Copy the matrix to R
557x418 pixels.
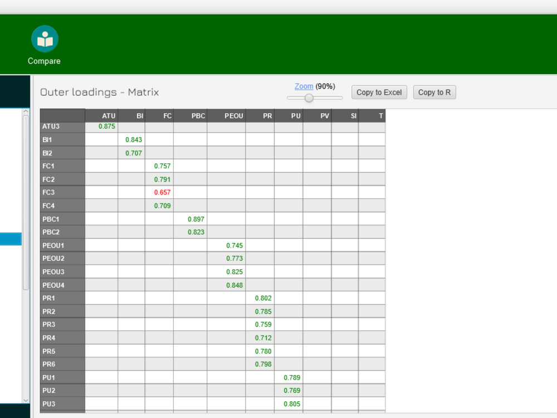(434, 92)
